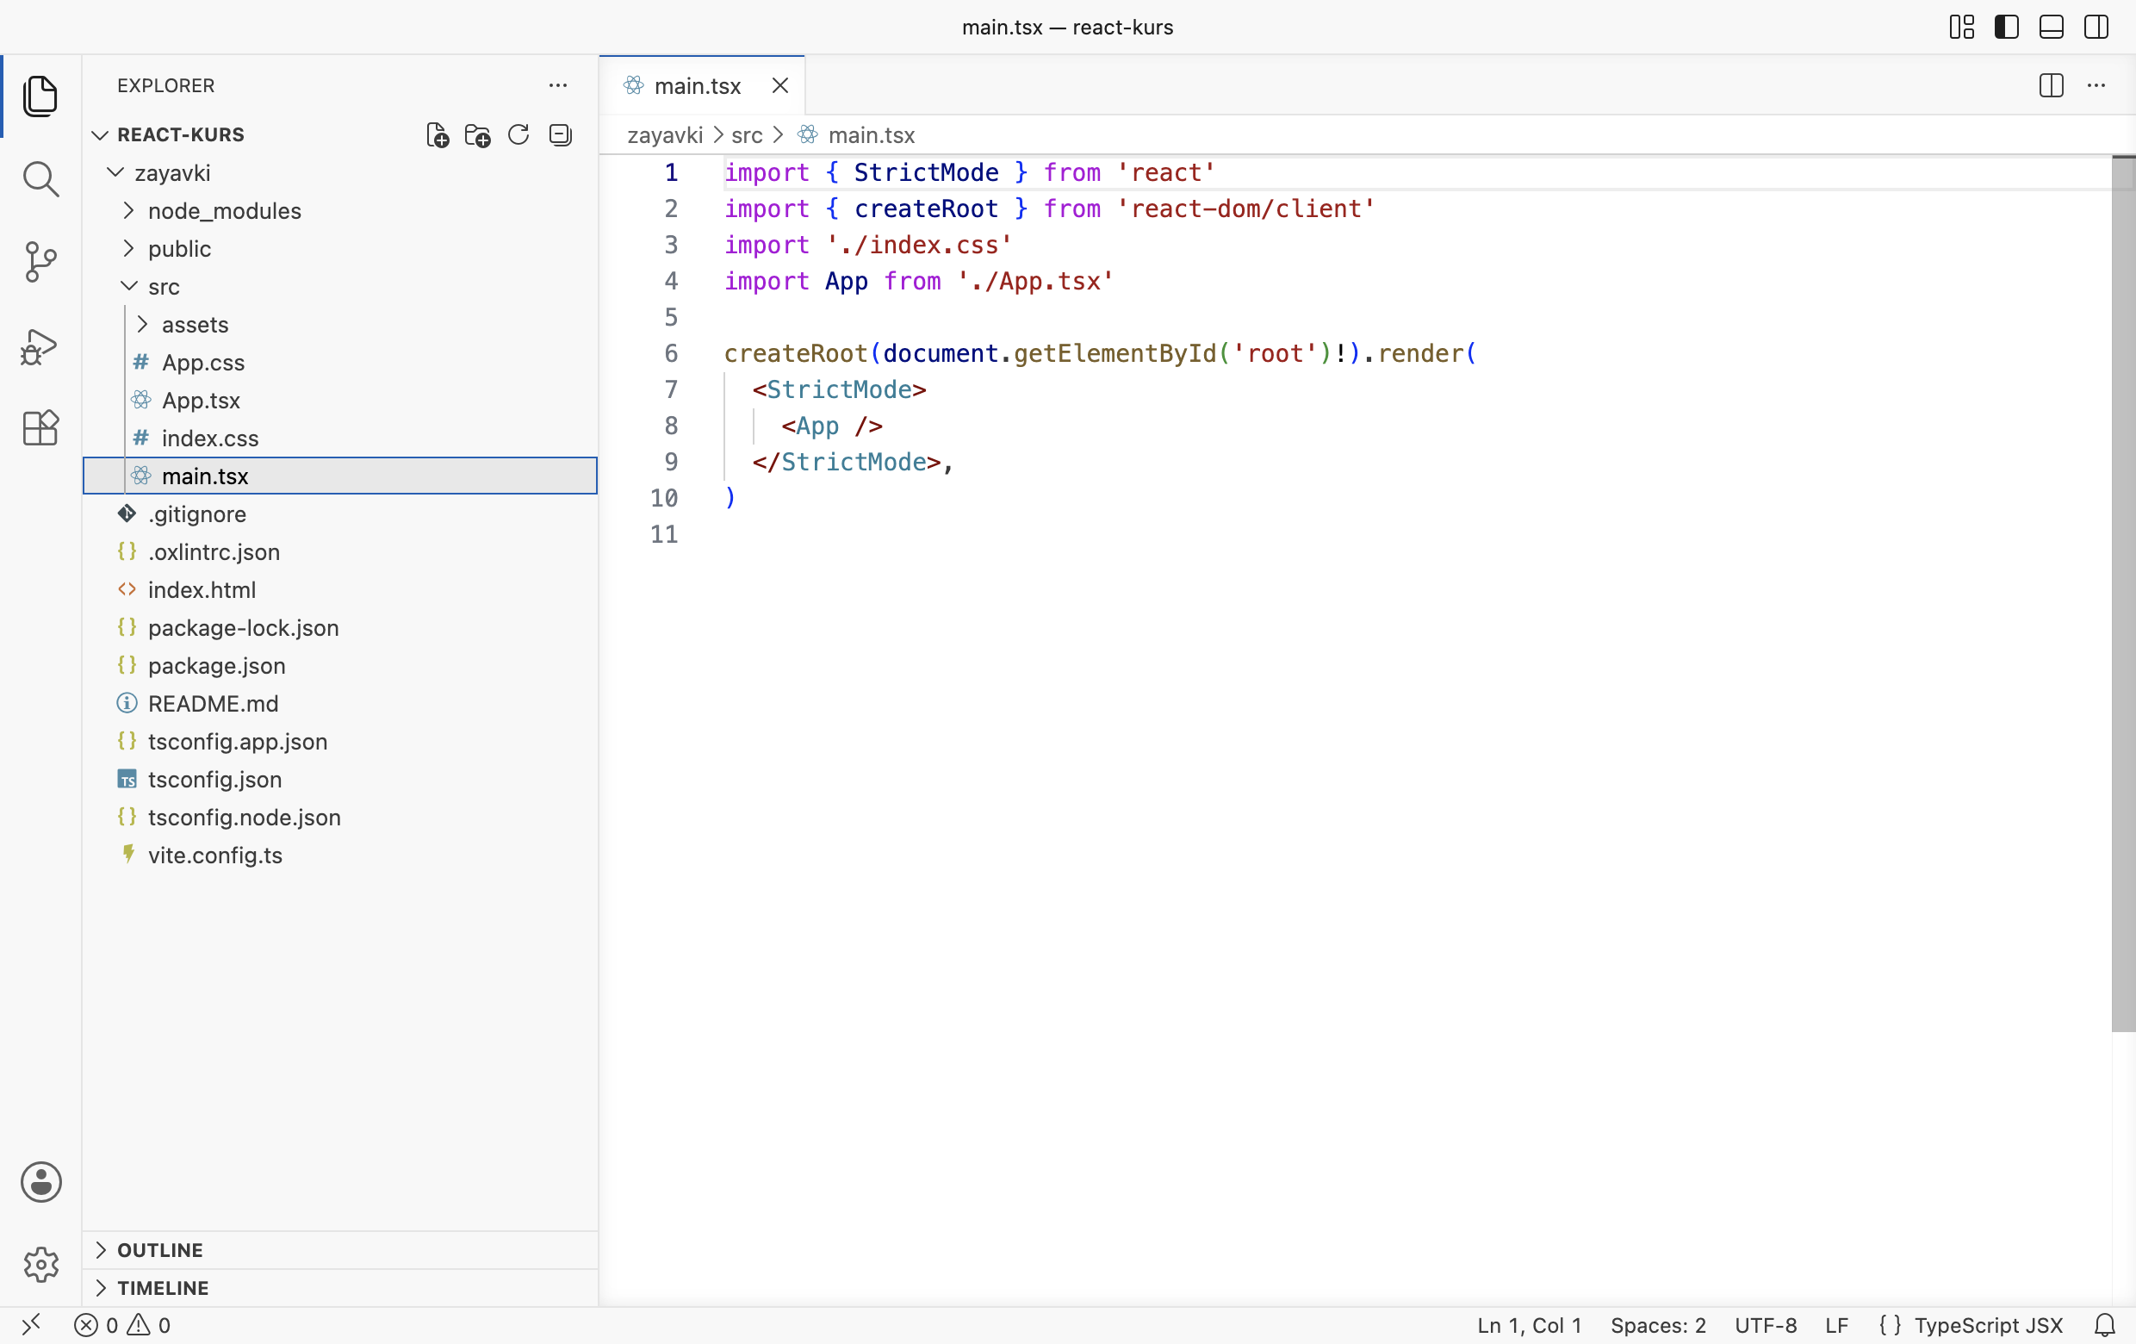Change indentation via Spaces: 2
Viewport: 2136px width, 1344px height.
[x=1658, y=1325]
